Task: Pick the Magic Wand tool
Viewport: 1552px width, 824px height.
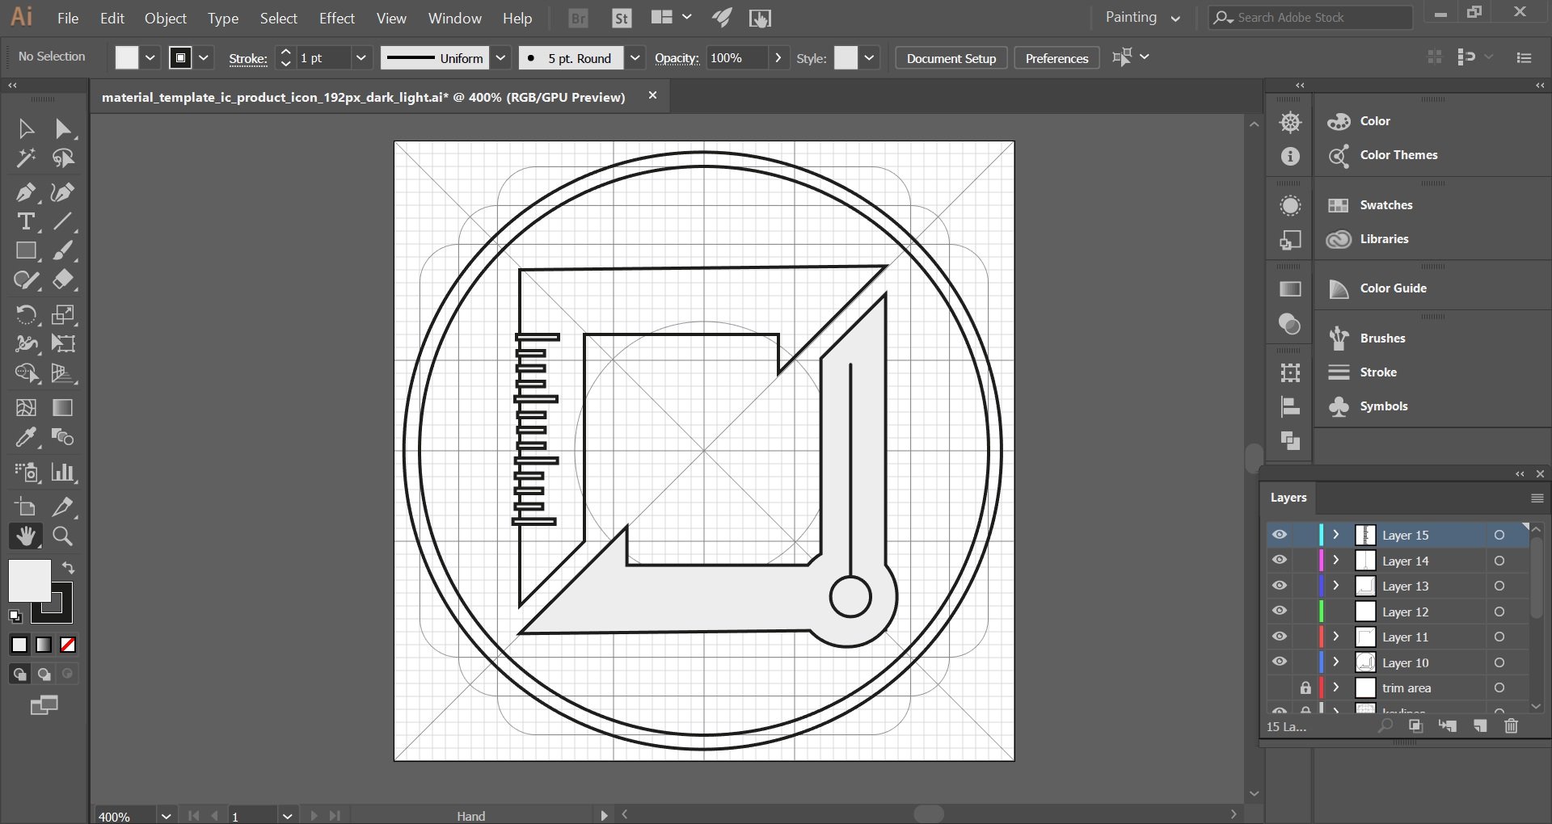Action: coord(25,158)
